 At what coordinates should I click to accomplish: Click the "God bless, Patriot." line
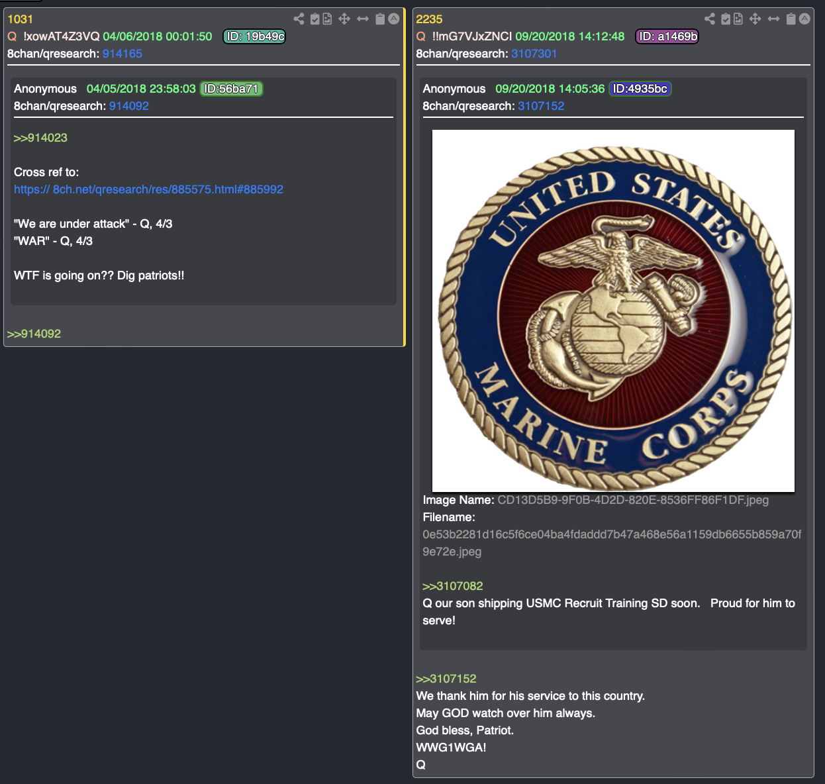pyautogui.click(x=465, y=730)
